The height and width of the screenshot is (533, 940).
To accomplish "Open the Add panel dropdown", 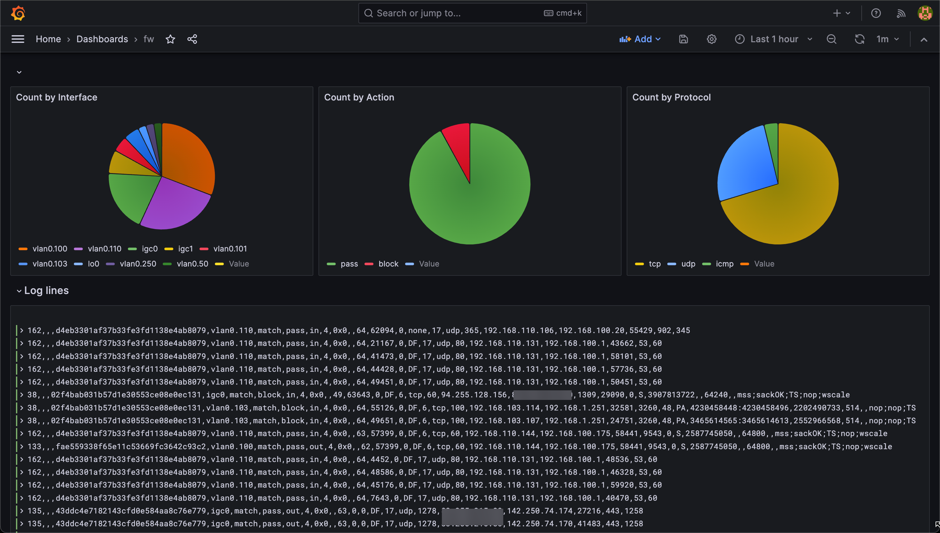I will (640, 39).
